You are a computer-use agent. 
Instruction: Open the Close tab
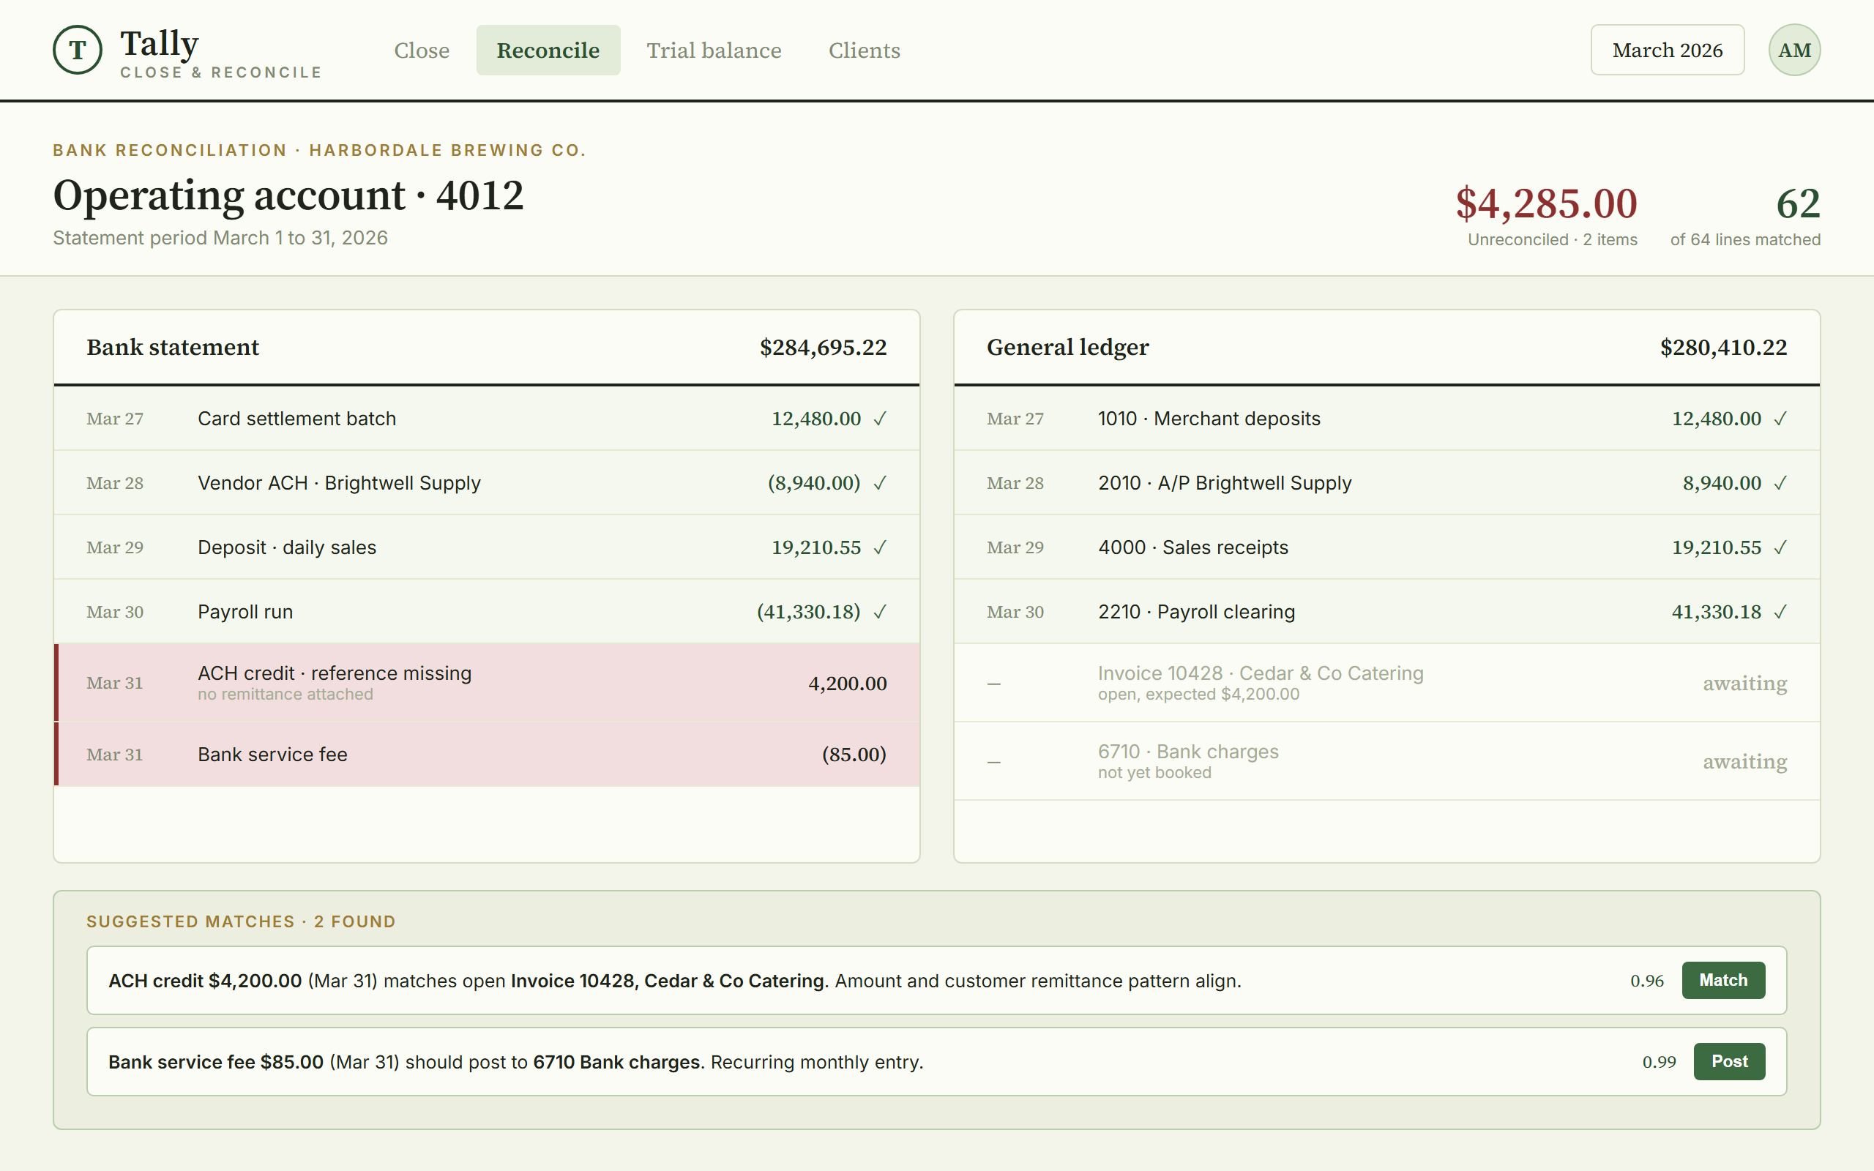pos(421,50)
